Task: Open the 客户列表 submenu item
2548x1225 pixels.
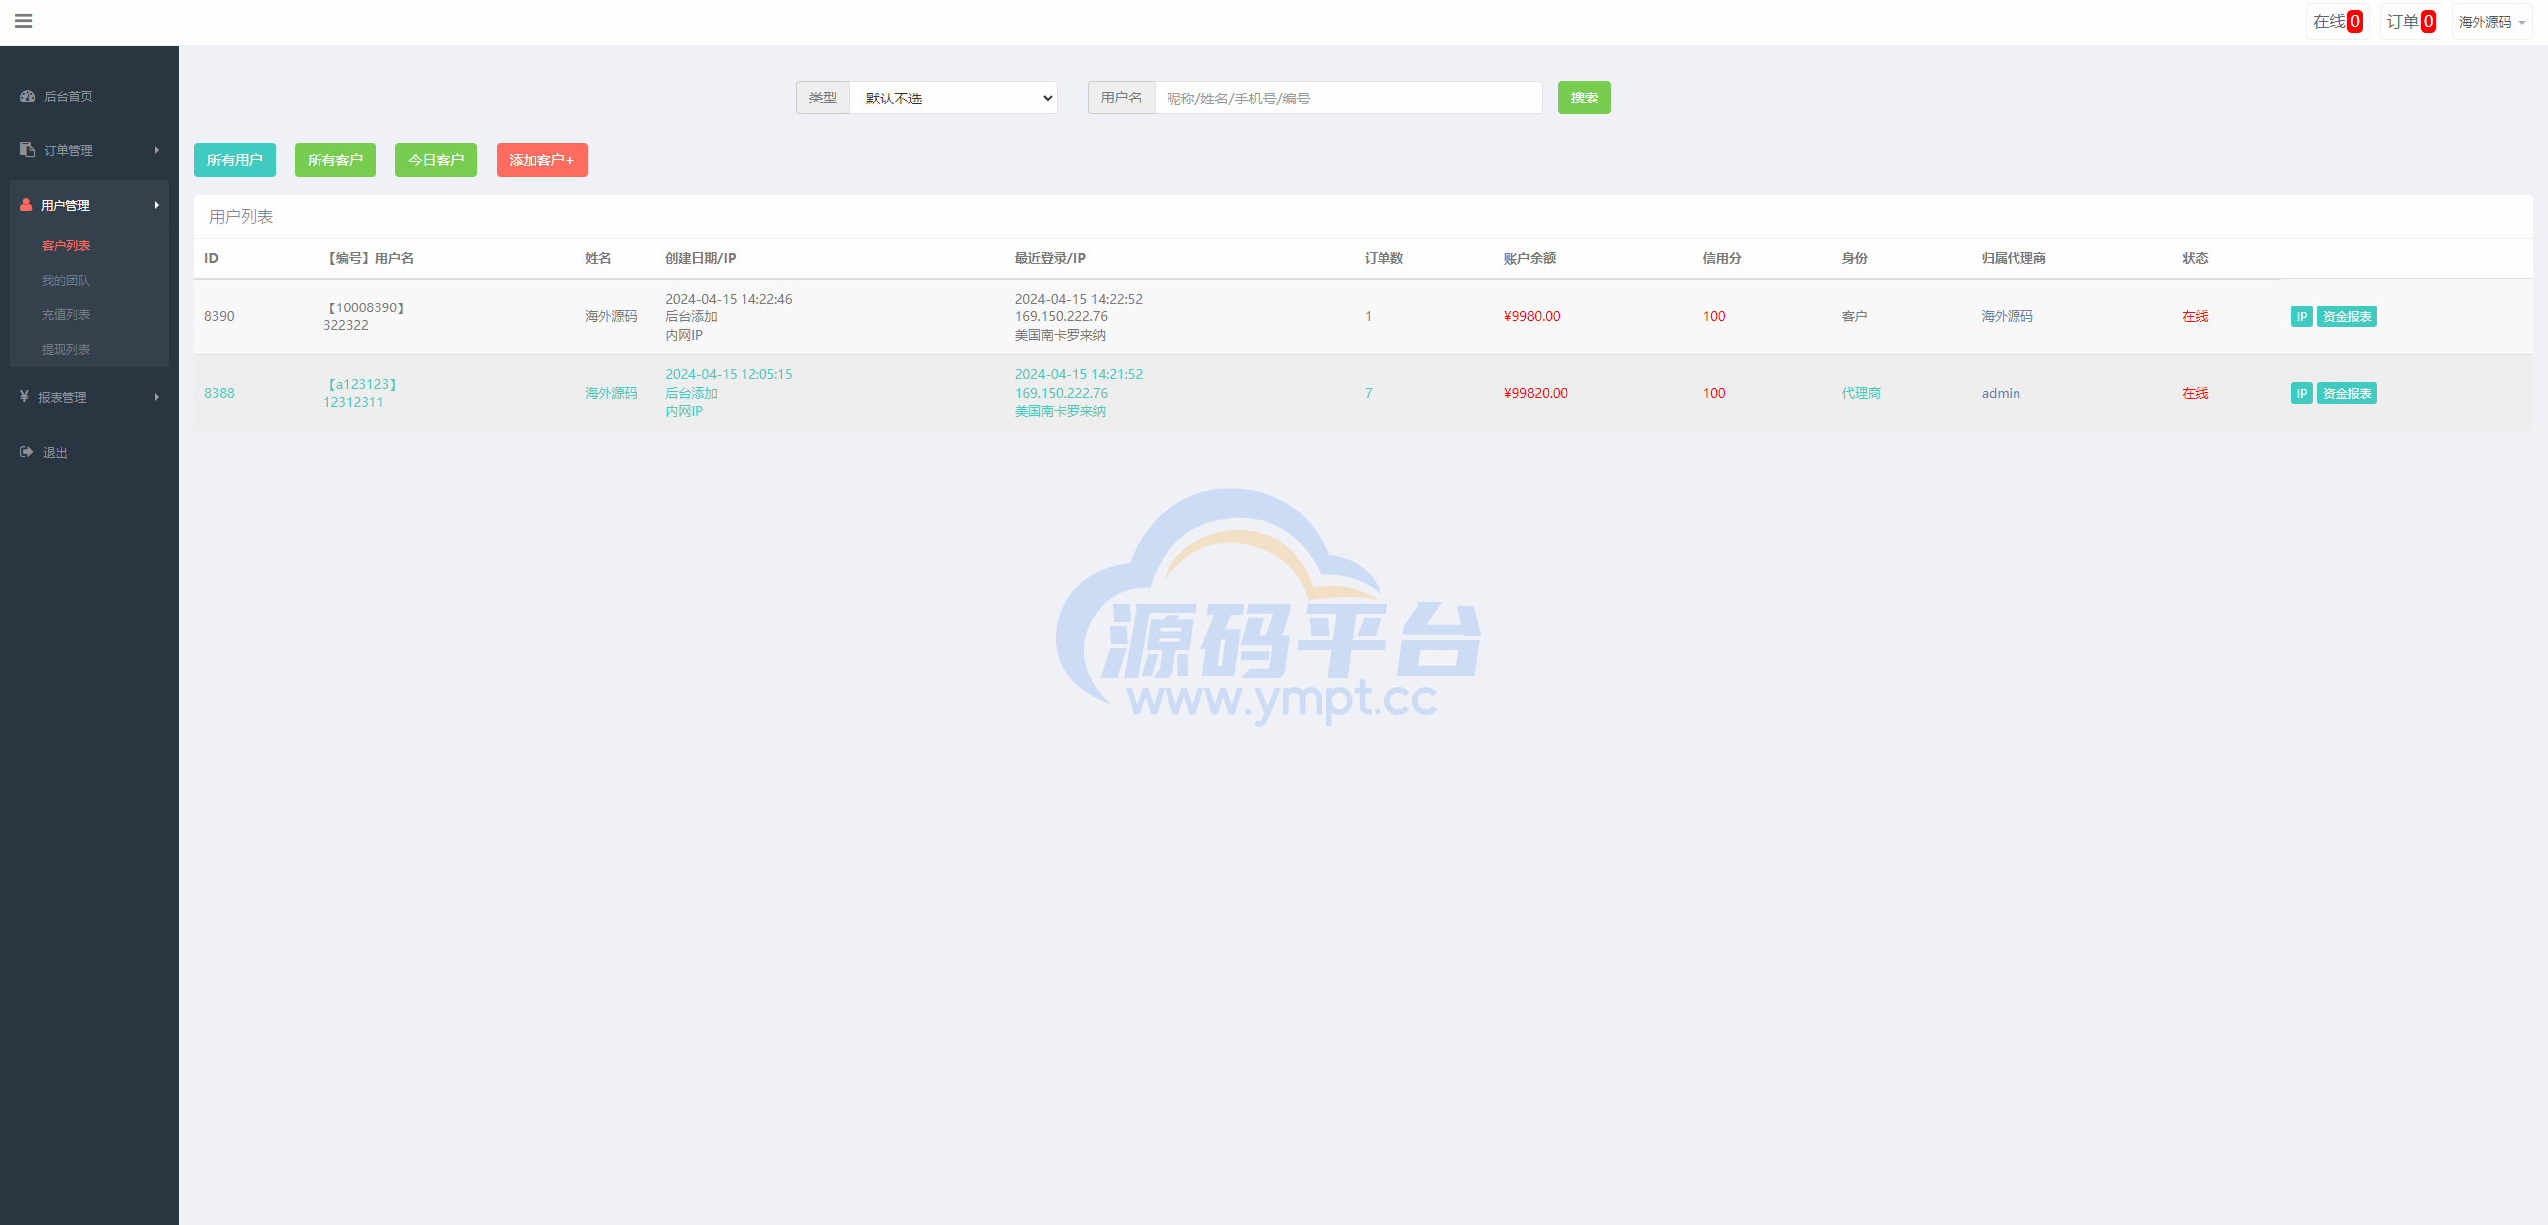Action: click(x=66, y=246)
